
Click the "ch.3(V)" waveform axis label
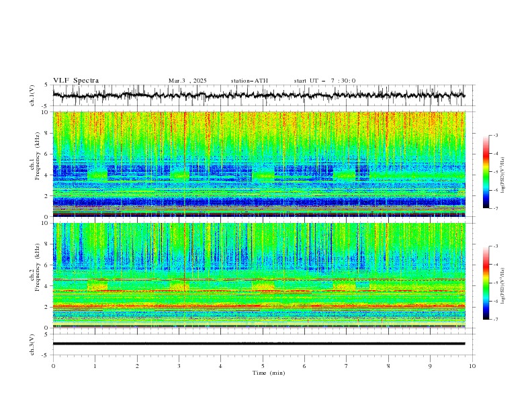32,345
